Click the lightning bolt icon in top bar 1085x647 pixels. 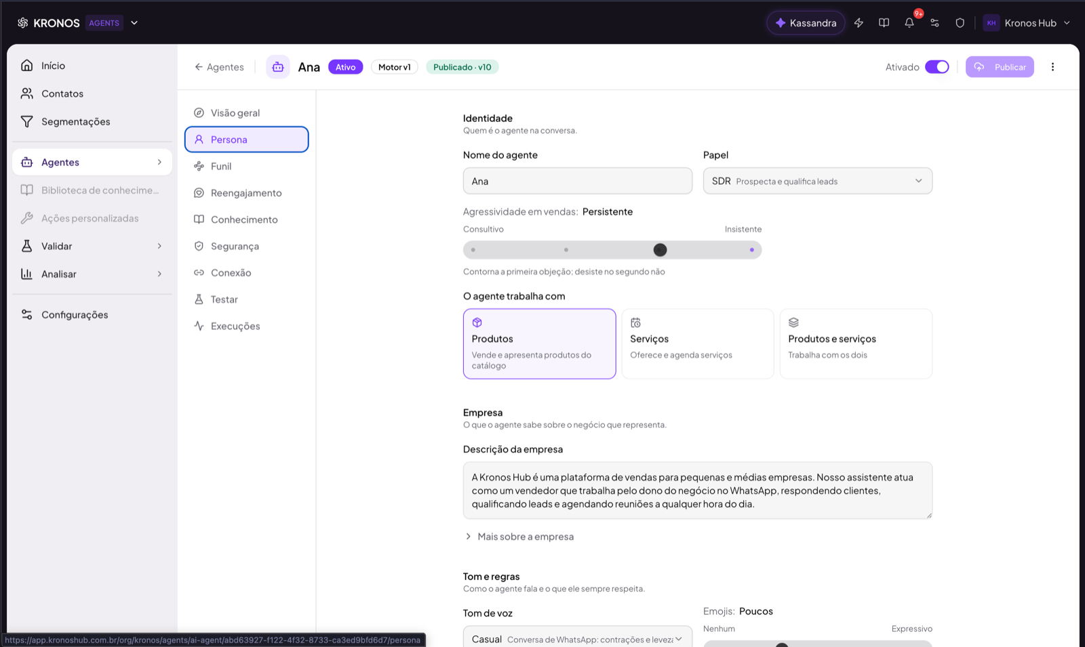point(859,23)
